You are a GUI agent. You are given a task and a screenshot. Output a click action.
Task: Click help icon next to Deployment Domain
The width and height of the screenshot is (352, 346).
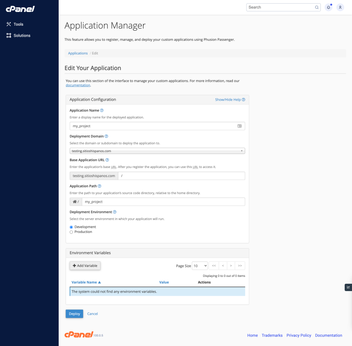coord(106,136)
